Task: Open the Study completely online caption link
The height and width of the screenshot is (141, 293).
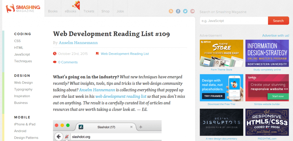Action: pyautogui.click(x=267, y=70)
